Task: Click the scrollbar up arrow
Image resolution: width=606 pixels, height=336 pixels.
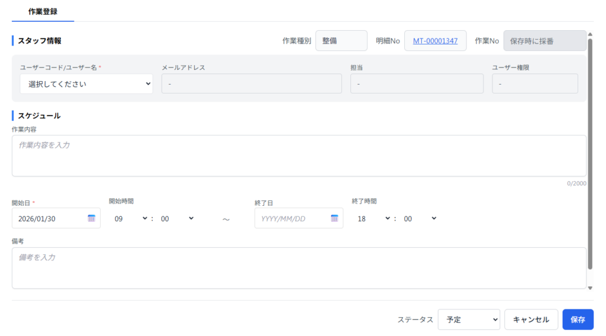Action: click(x=589, y=34)
